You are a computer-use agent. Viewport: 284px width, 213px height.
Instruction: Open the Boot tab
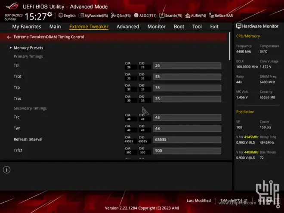(179, 27)
